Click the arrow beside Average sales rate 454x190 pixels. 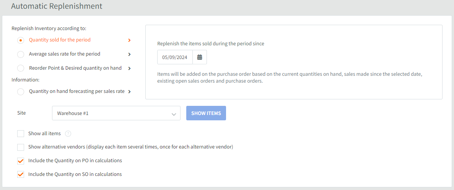tap(129, 54)
